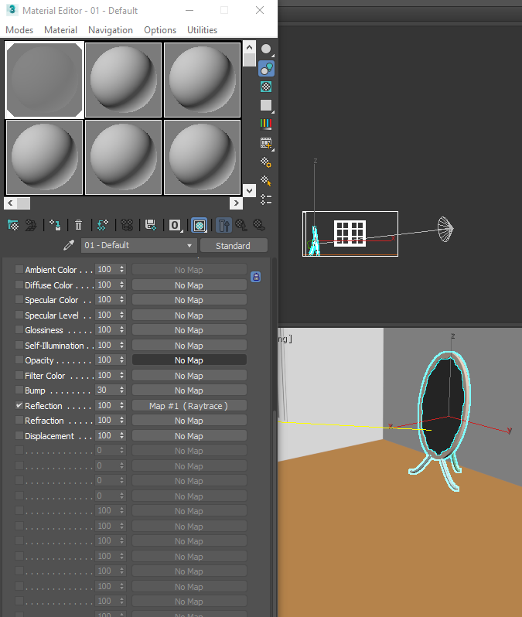Enable the Specular Color checkbox
This screenshot has width=522, height=617.
(19, 299)
